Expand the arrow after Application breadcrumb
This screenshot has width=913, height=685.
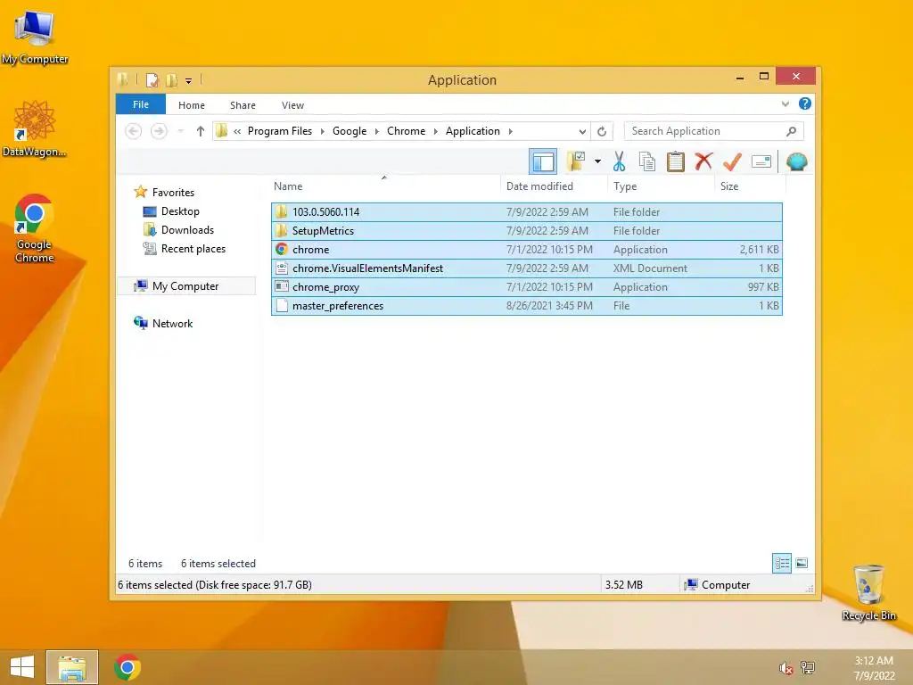point(511,131)
